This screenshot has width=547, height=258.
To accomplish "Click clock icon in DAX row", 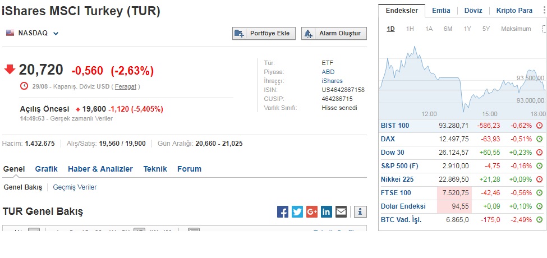I will pyautogui.click(x=539, y=139).
